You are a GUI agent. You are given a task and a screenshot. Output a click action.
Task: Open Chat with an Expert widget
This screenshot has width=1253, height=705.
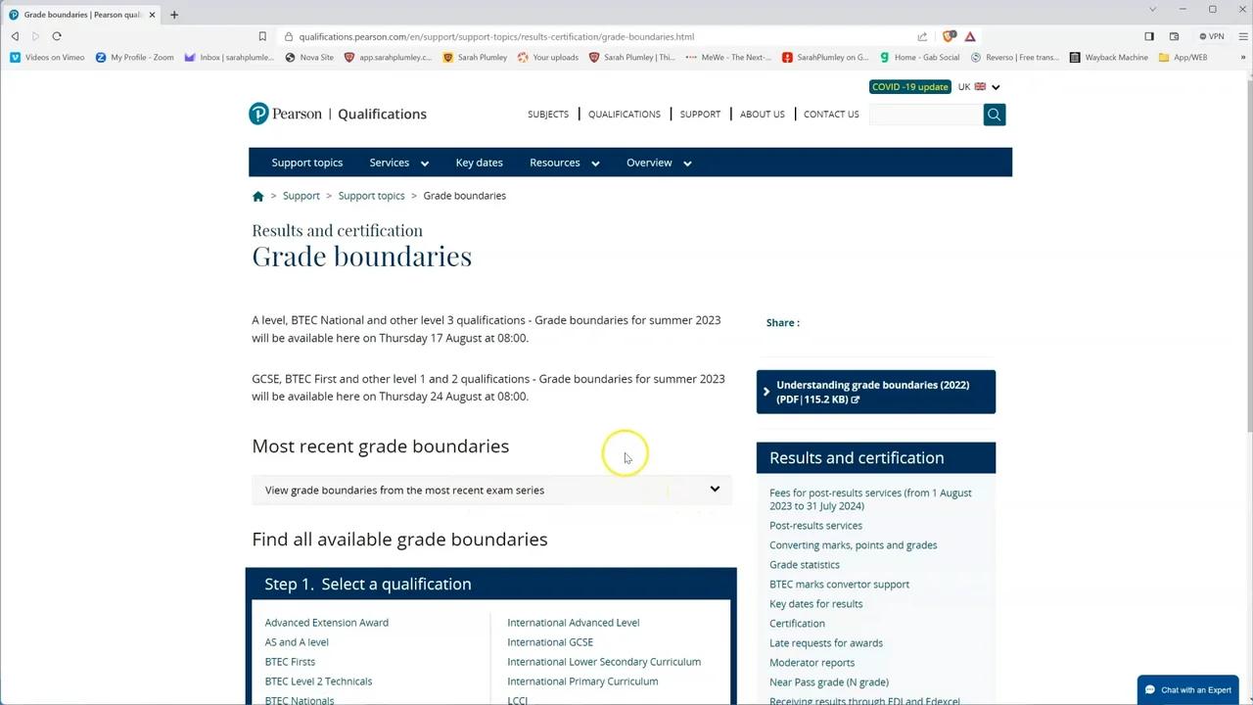[1187, 689]
